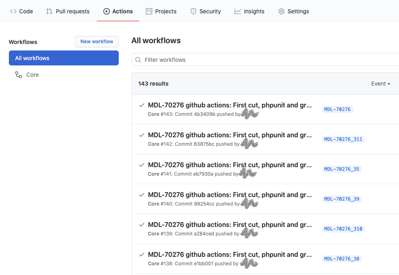Screen dimensions: 399x275
Task: Click the Core workflow icon in sidebar
Action: [x=18, y=75]
